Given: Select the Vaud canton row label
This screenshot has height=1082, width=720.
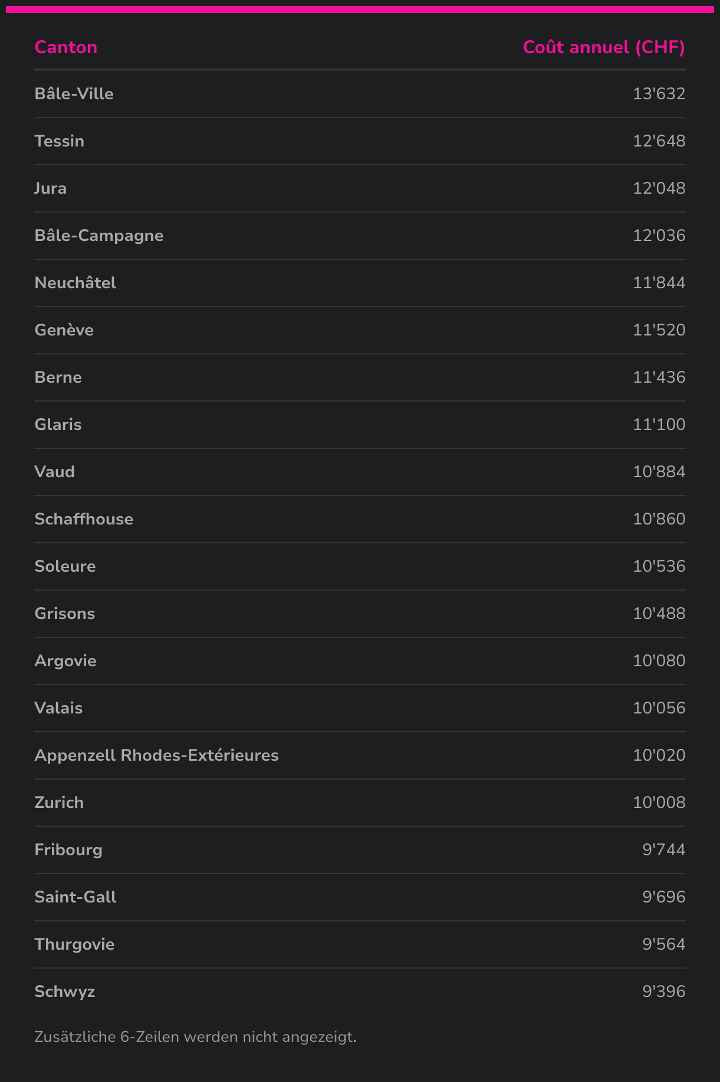Looking at the screenshot, I should 54,472.
